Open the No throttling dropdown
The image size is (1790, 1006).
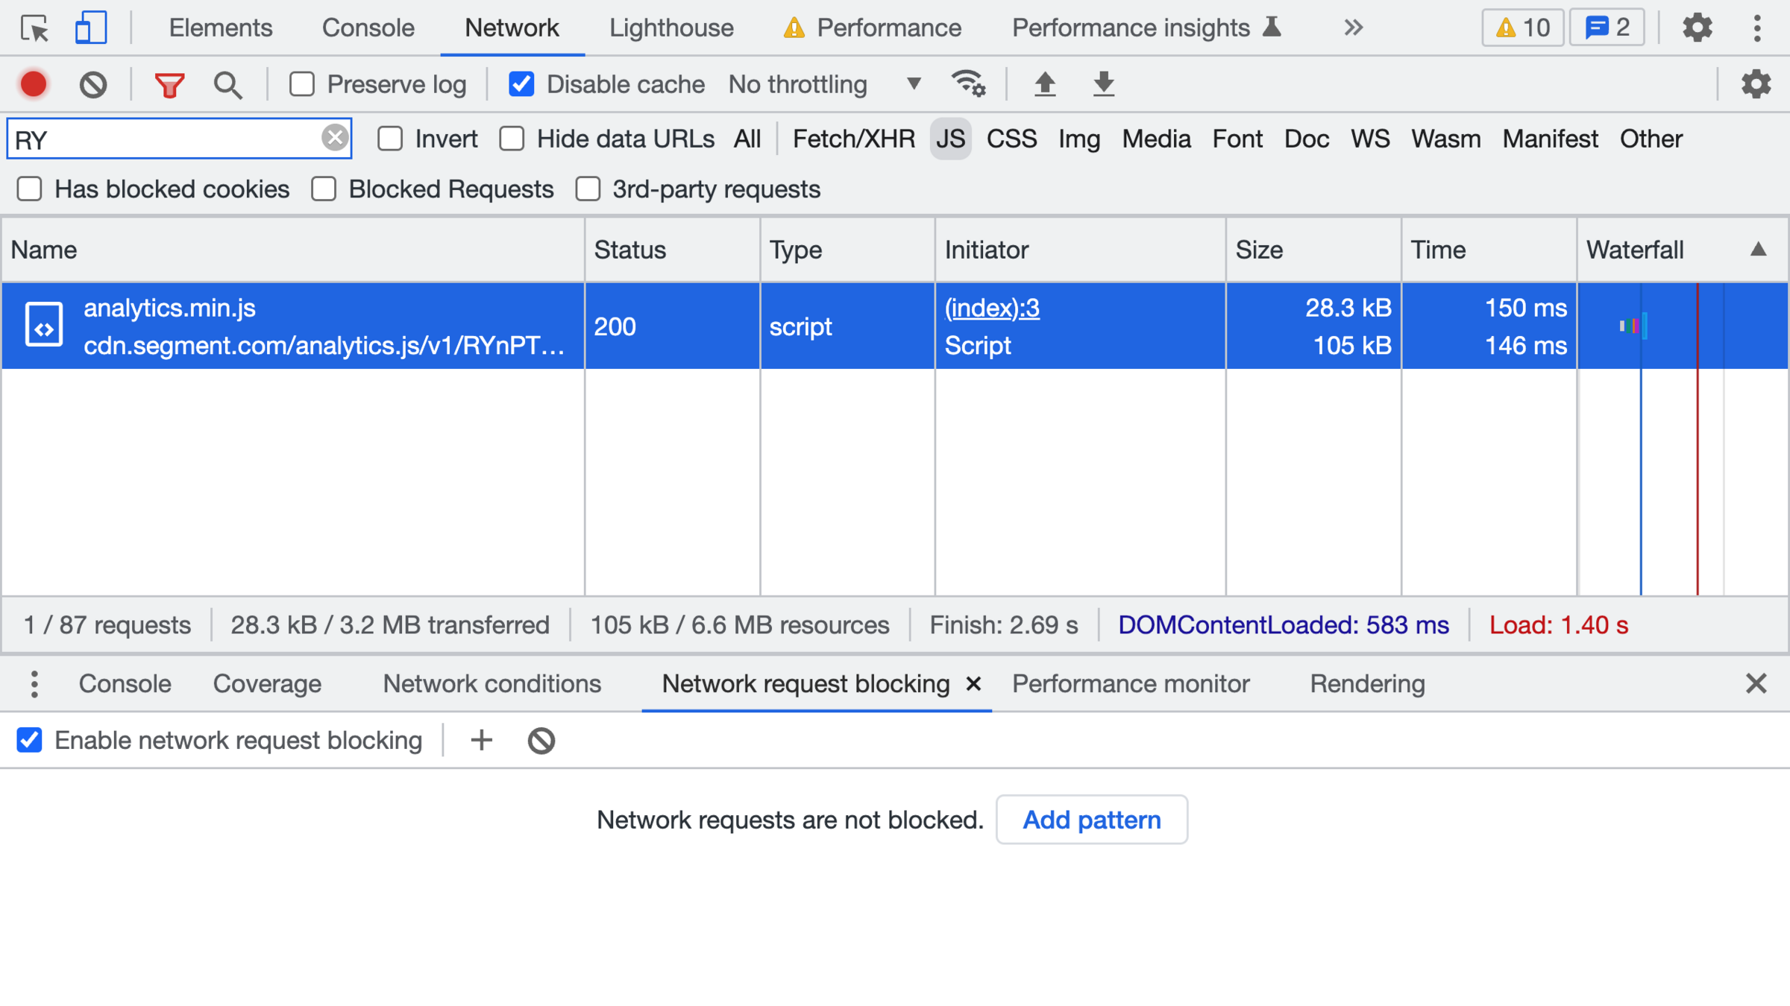[x=824, y=84]
